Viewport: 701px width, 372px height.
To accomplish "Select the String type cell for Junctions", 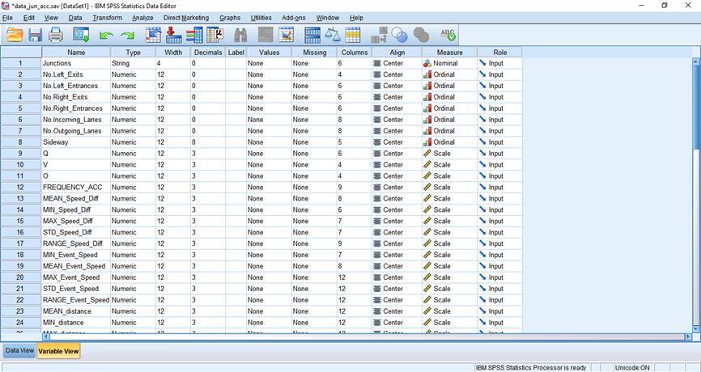I will [x=134, y=63].
